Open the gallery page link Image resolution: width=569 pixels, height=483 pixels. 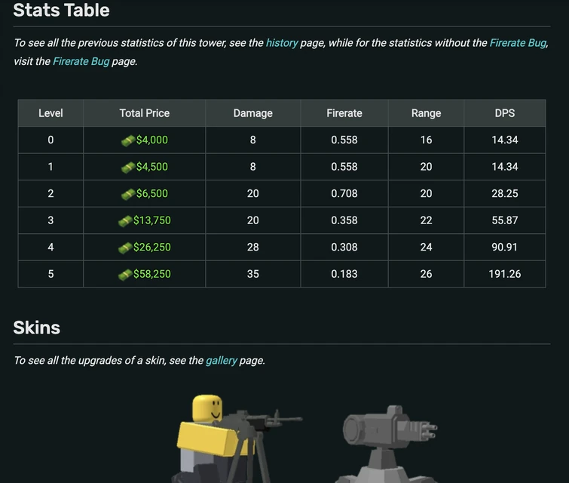tap(221, 361)
